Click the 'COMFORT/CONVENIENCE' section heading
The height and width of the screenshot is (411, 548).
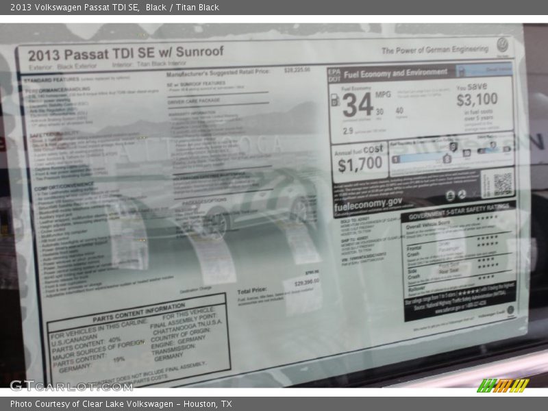click(64, 186)
